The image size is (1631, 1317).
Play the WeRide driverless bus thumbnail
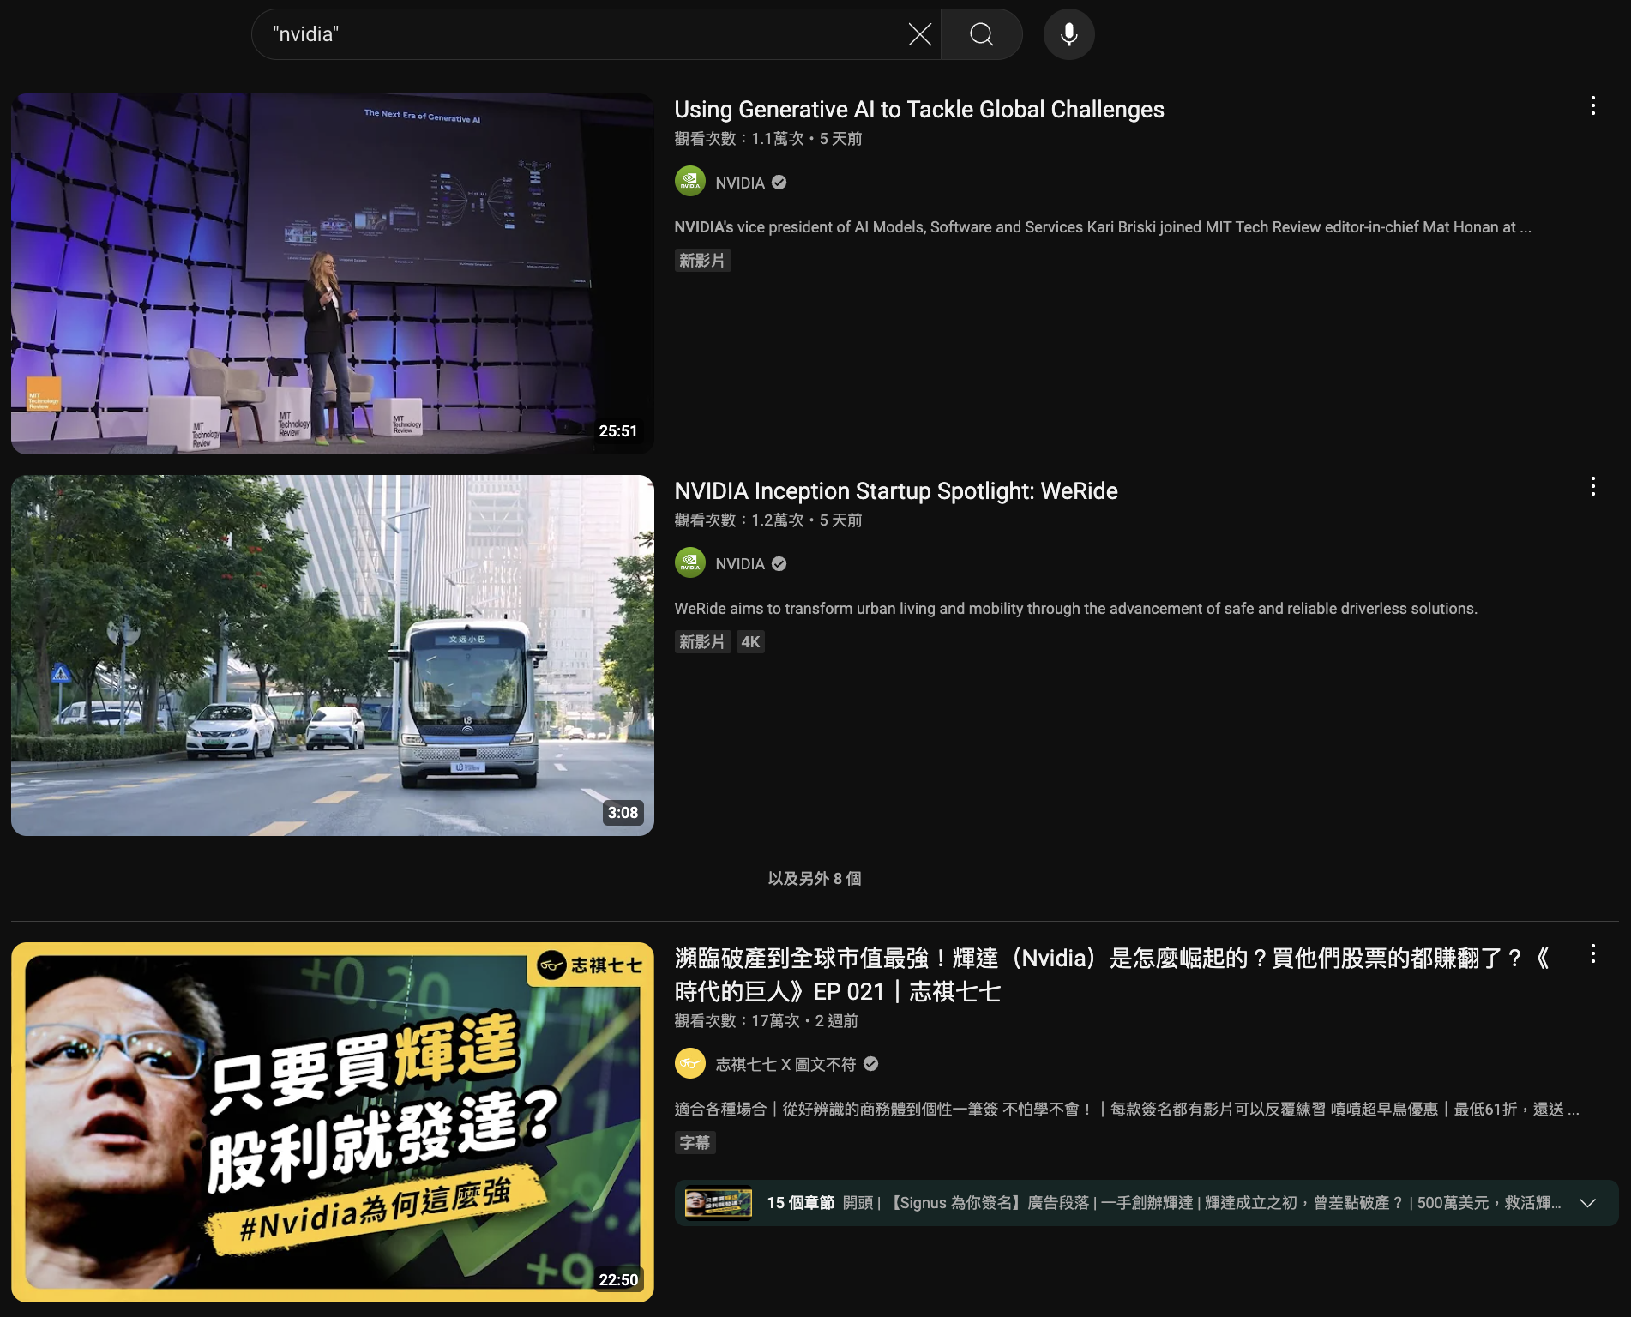click(x=333, y=655)
